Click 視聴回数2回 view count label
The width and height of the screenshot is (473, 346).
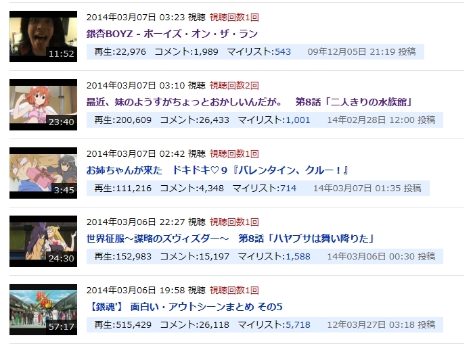234,86
